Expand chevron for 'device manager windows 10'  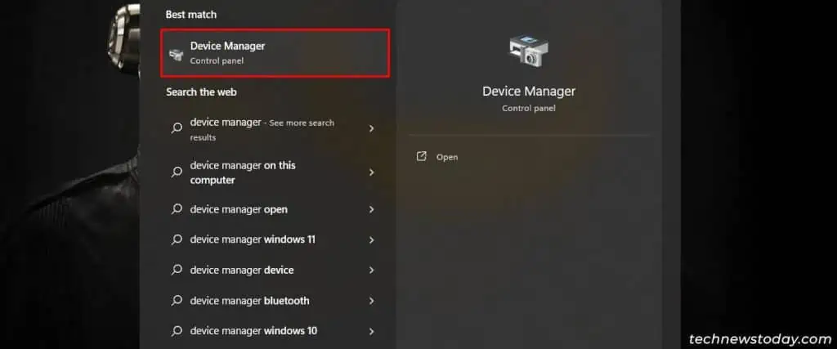[372, 331]
